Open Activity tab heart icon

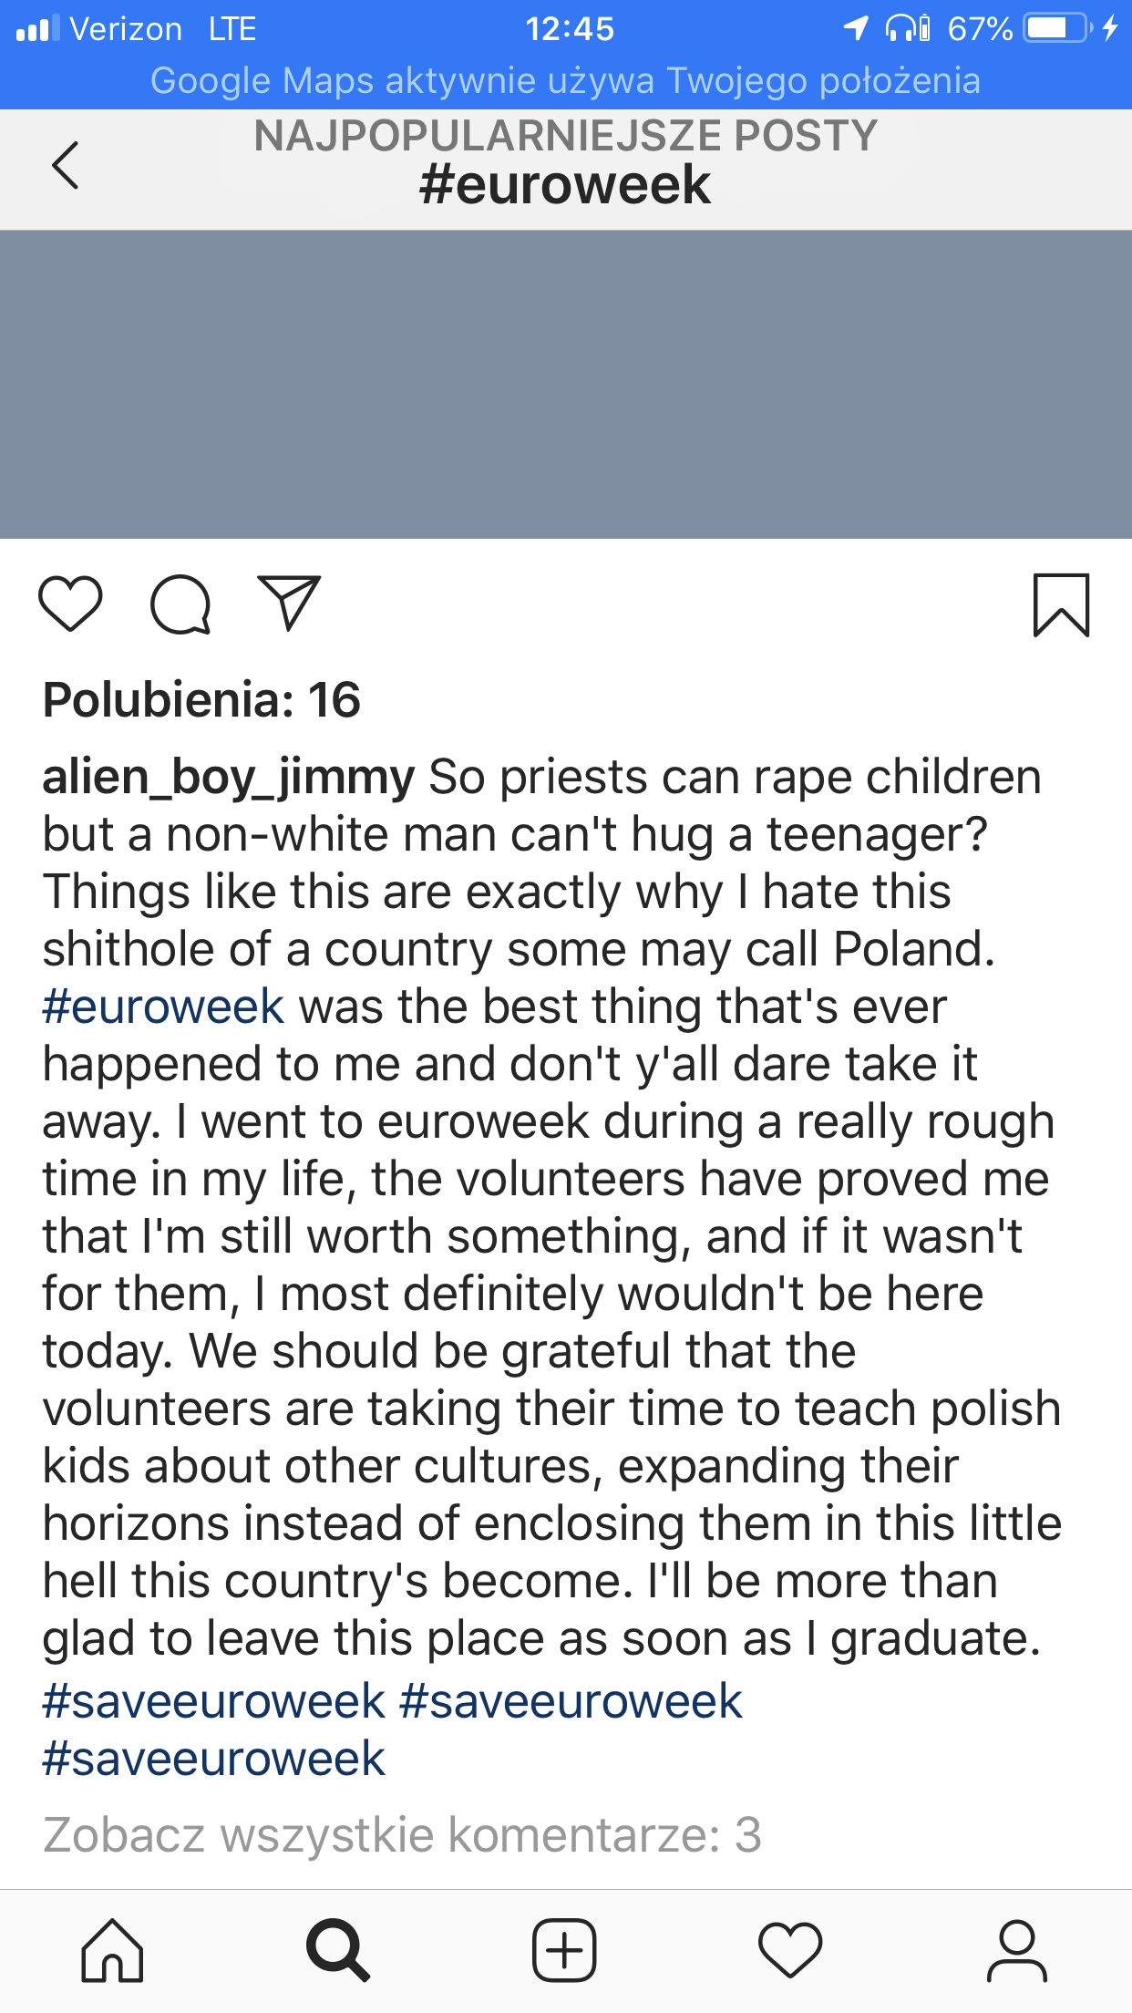coord(790,1950)
